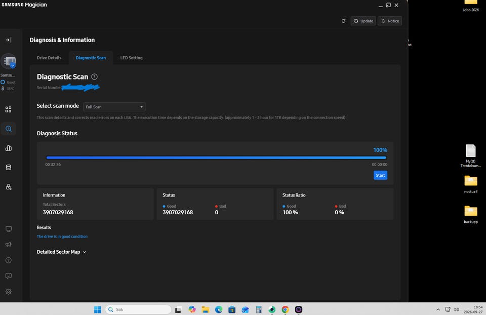Expand the left navigation sidebar
The width and height of the screenshot is (486, 315).
tap(9, 40)
